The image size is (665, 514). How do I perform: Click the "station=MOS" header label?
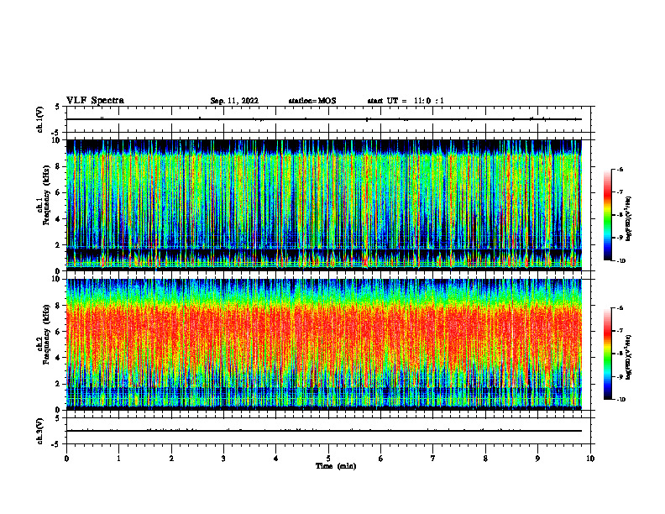312,101
